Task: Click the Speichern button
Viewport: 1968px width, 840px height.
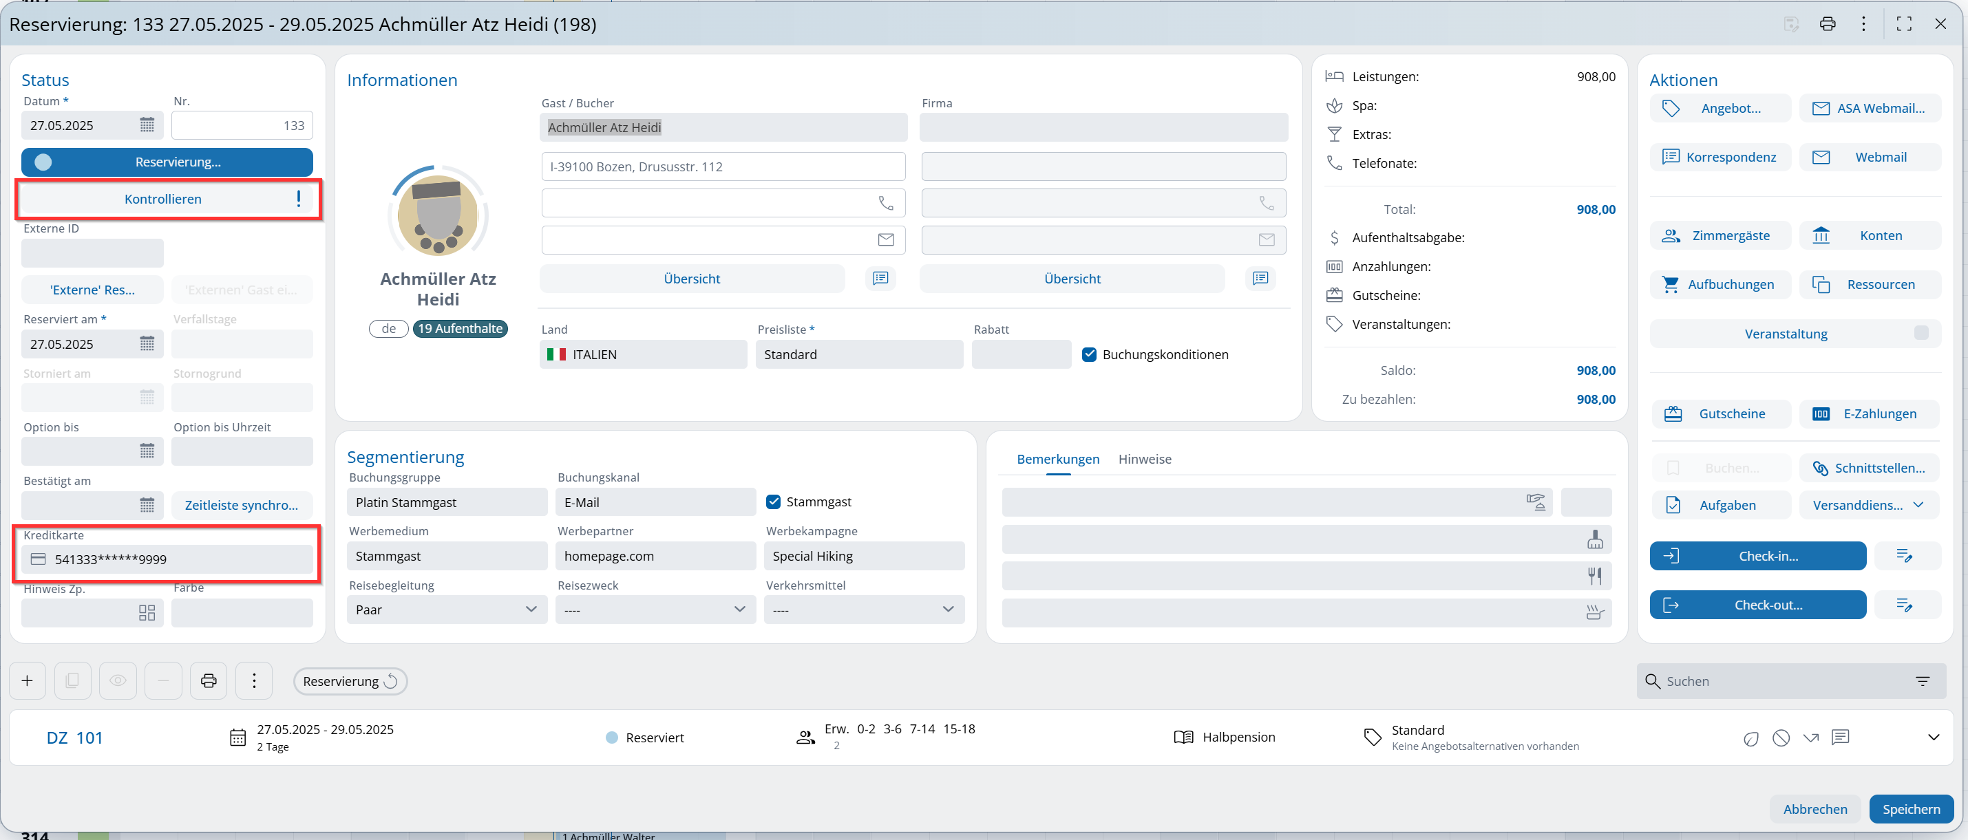Action: pyautogui.click(x=1911, y=808)
